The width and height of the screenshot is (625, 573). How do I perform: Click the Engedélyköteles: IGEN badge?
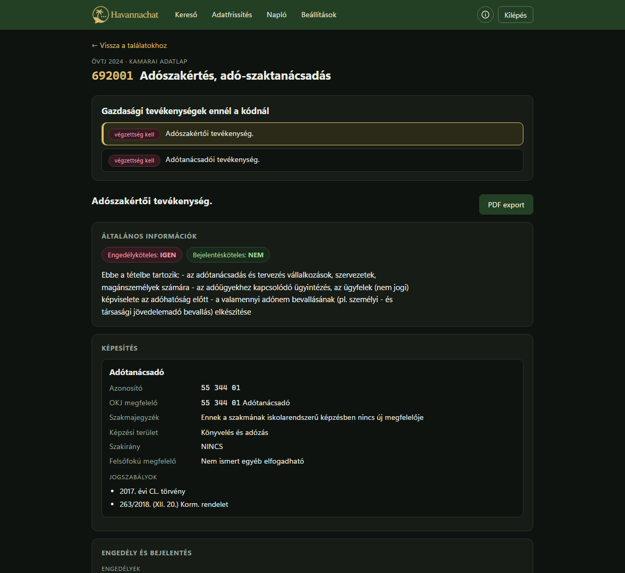click(x=142, y=255)
